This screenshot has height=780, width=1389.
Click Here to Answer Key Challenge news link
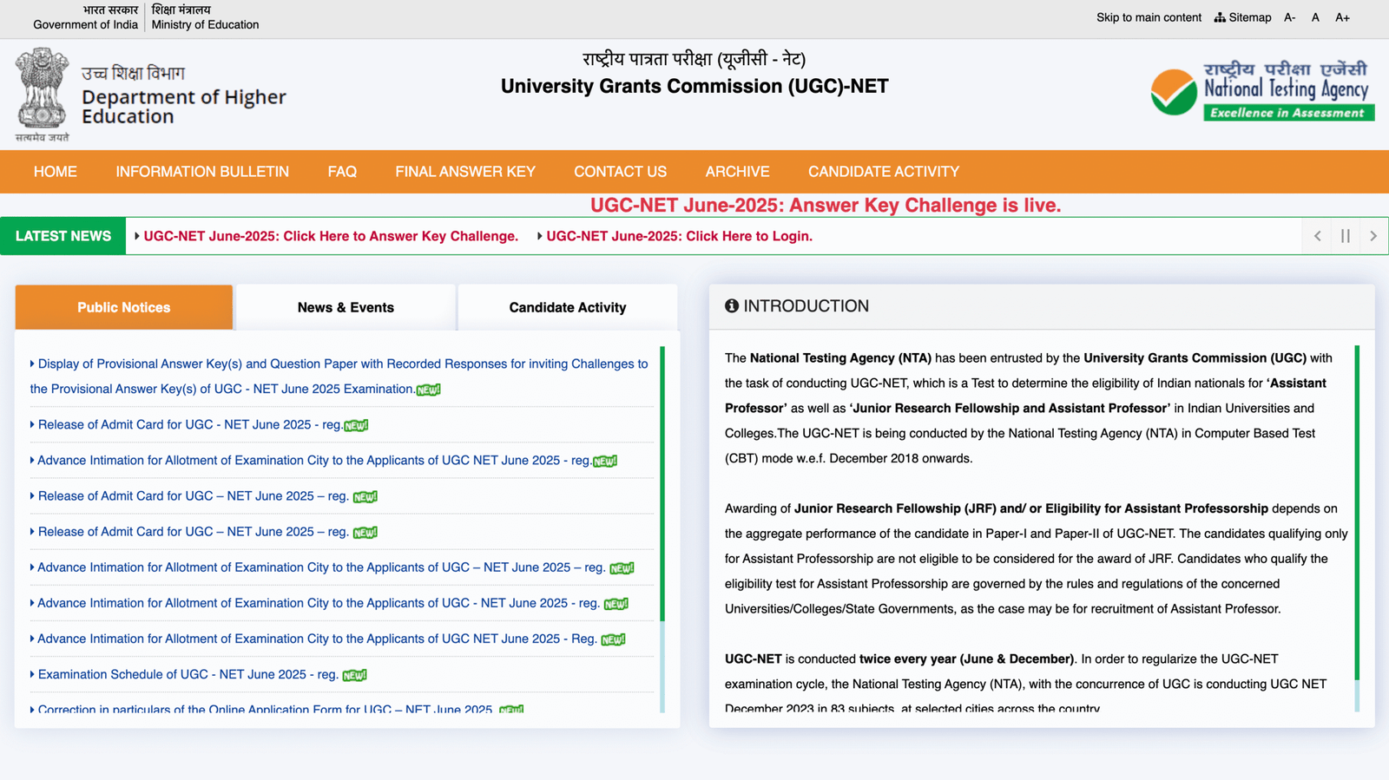coord(331,236)
